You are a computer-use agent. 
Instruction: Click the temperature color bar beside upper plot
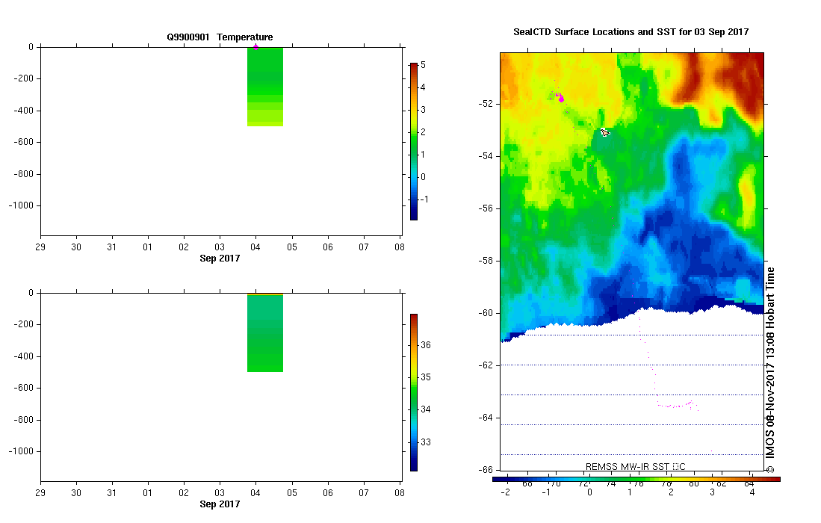point(414,141)
